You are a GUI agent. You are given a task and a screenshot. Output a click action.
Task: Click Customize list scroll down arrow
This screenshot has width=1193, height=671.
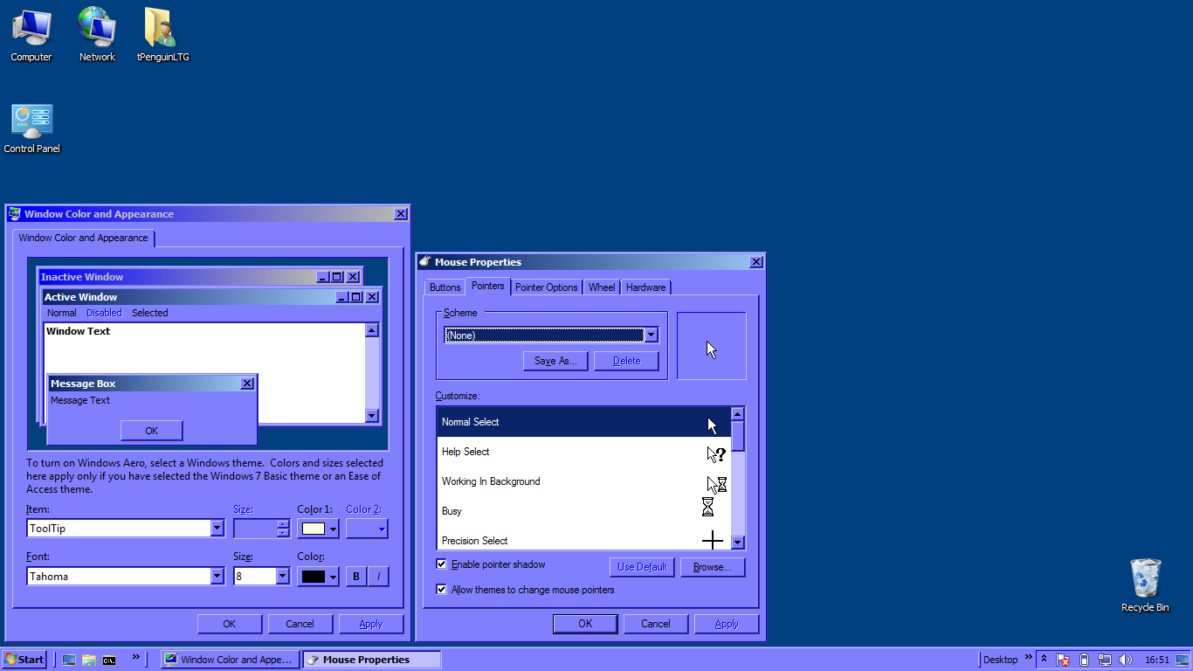(x=737, y=543)
